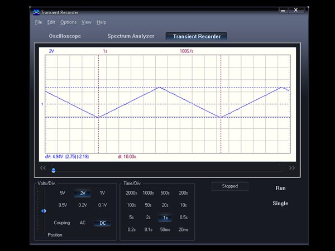Click the timeline scroll slider handle

(54, 170)
